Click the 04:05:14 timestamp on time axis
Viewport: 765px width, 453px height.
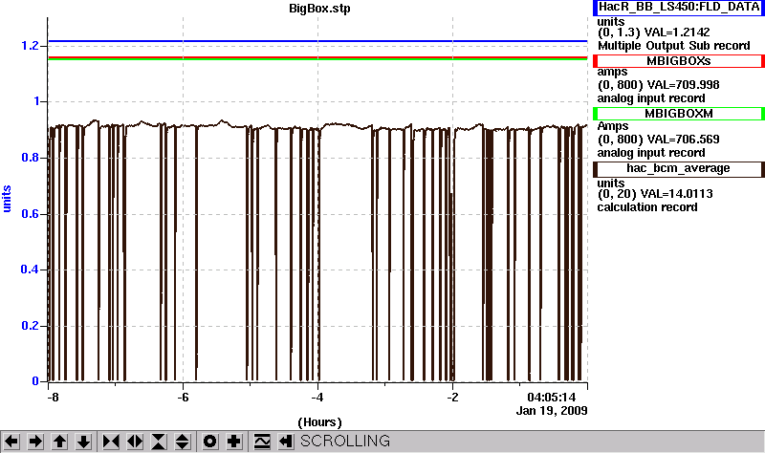coord(552,398)
